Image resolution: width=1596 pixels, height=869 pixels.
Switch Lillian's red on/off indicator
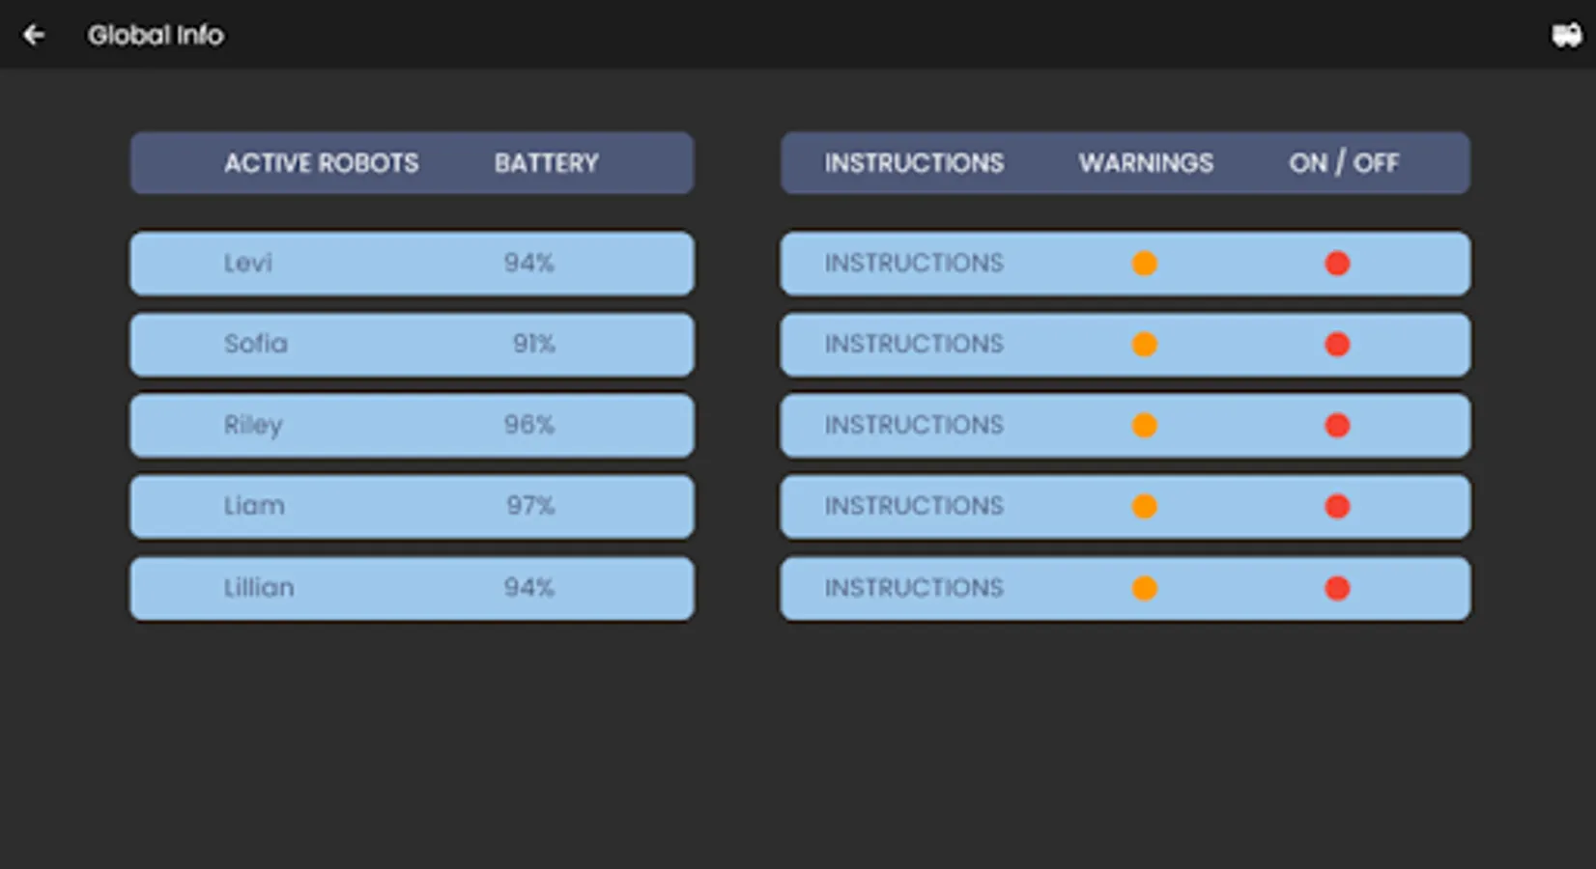(x=1337, y=588)
